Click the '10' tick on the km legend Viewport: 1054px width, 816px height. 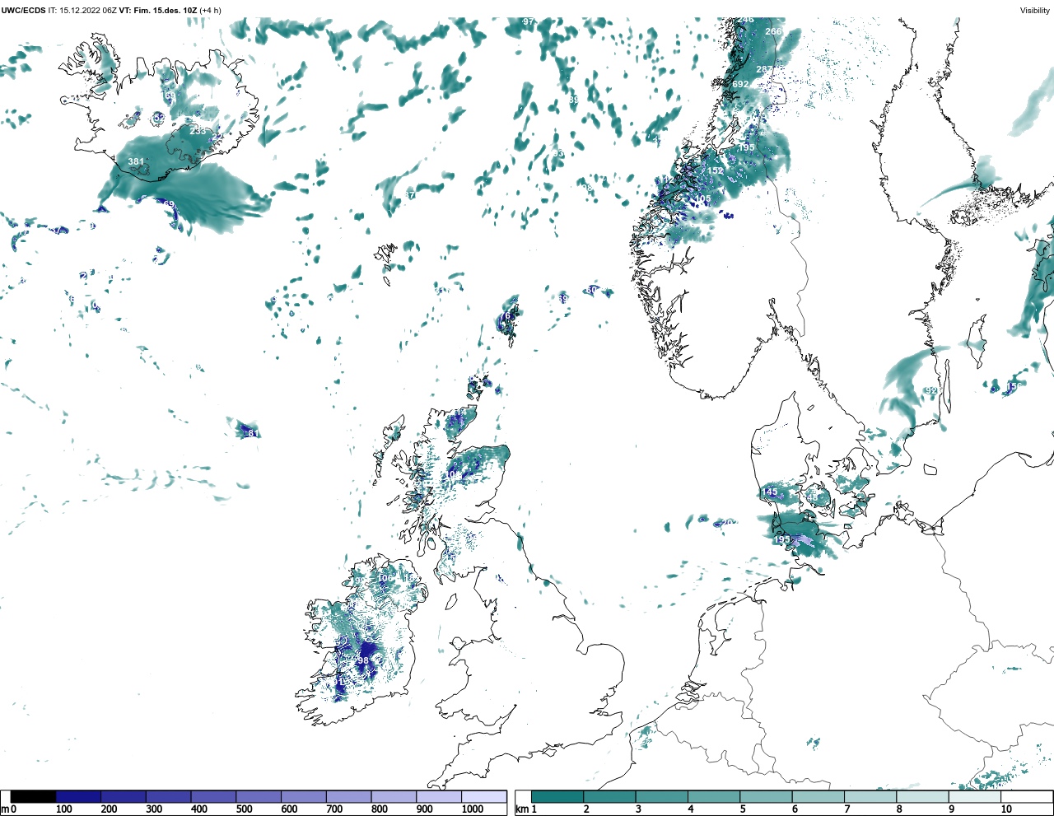click(x=1006, y=809)
